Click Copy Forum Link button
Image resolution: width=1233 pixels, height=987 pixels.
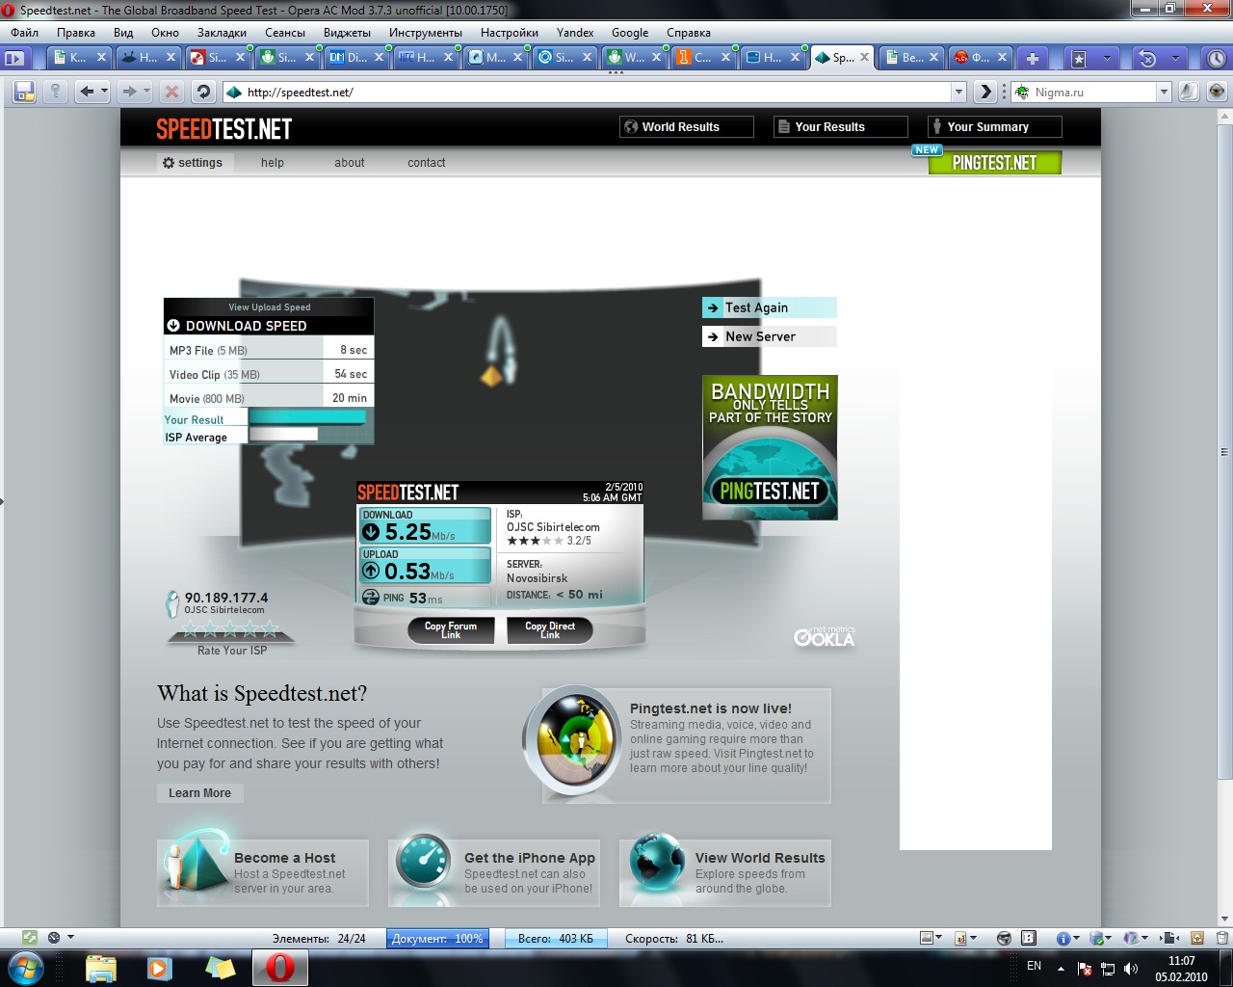[451, 629]
